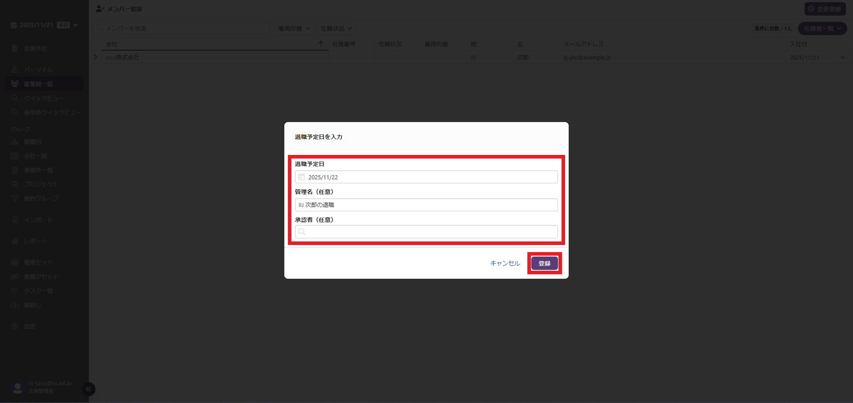Image resolution: width=853 pixels, height=403 pixels.
Task: Collapse sidebar with double-chevron icon
Action: coord(88,389)
